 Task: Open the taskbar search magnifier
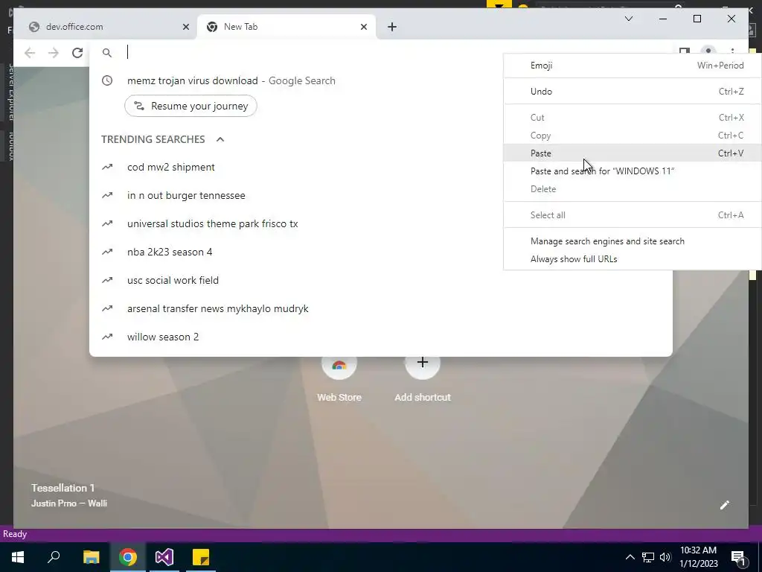54,557
